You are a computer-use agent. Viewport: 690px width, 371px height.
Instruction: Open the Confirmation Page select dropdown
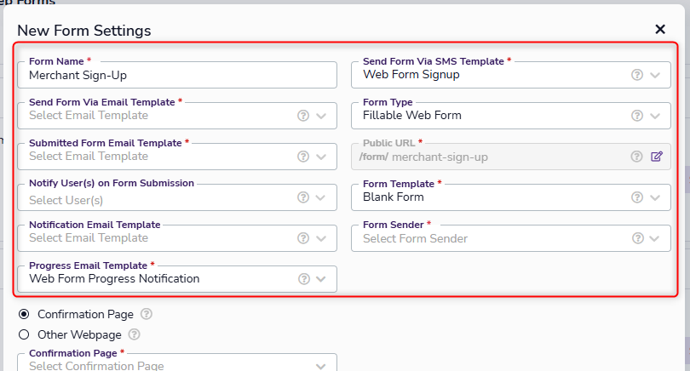320,366
